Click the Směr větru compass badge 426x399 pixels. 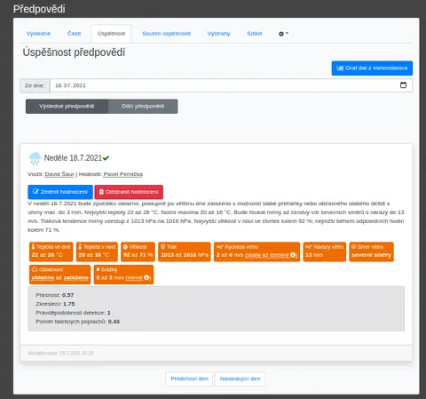point(371,251)
